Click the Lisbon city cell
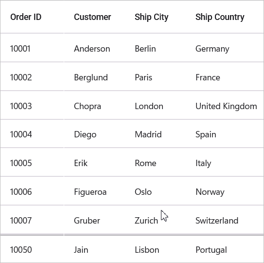Viewport: 264px width, 263px height. click(155, 249)
